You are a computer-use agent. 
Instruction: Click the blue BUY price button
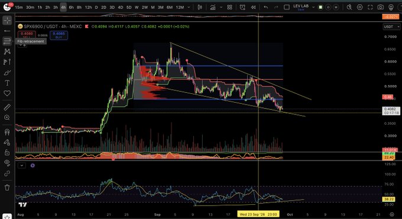click(59, 35)
